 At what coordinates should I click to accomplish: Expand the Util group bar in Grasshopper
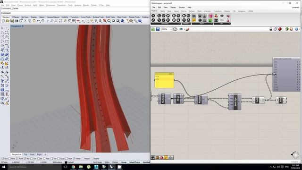click(x=222, y=24)
